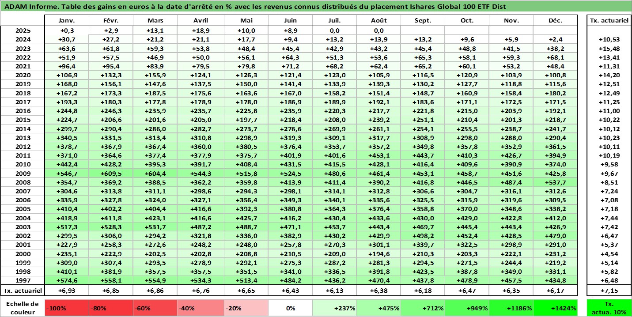Select the 'Avril' column header
The width and height of the screenshot is (632, 317).
coord(201,21)
